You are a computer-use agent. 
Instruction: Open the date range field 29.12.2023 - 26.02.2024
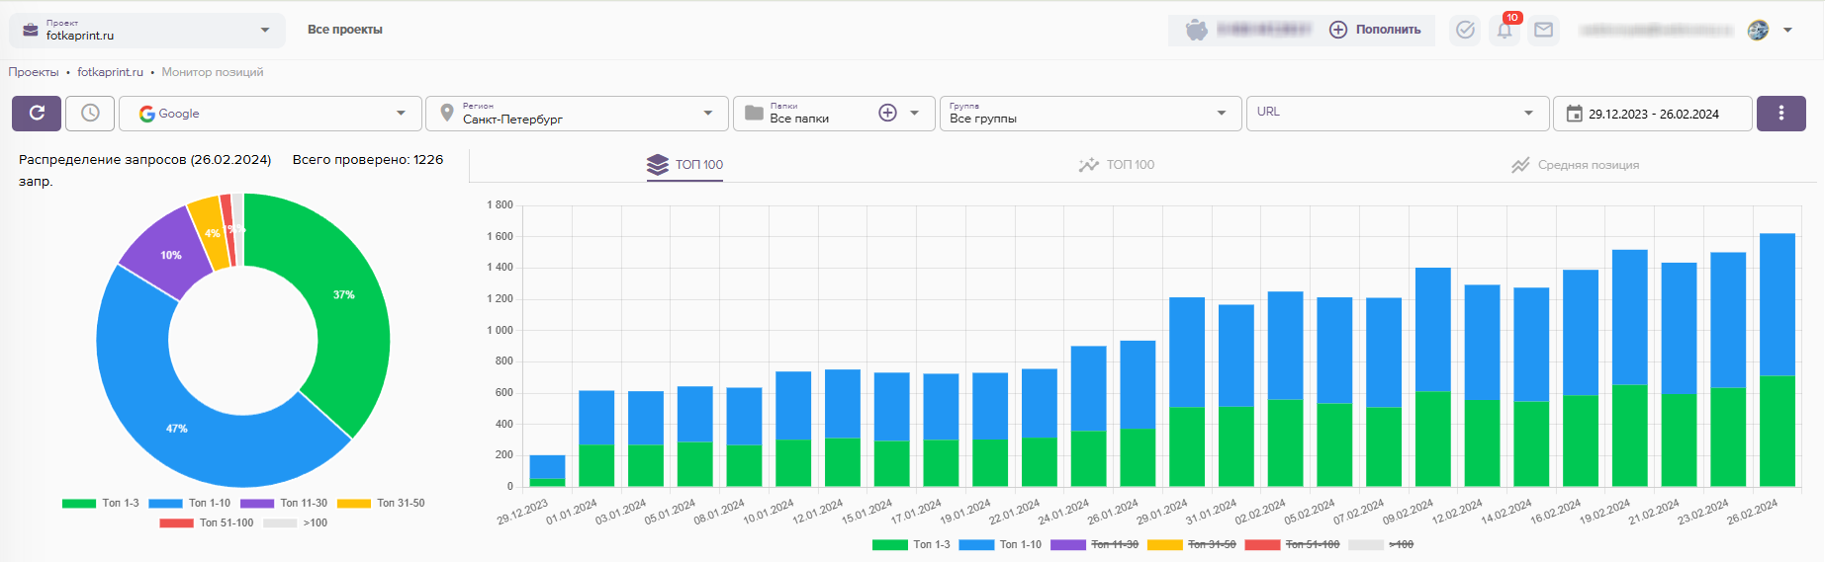pos(1652,114)
